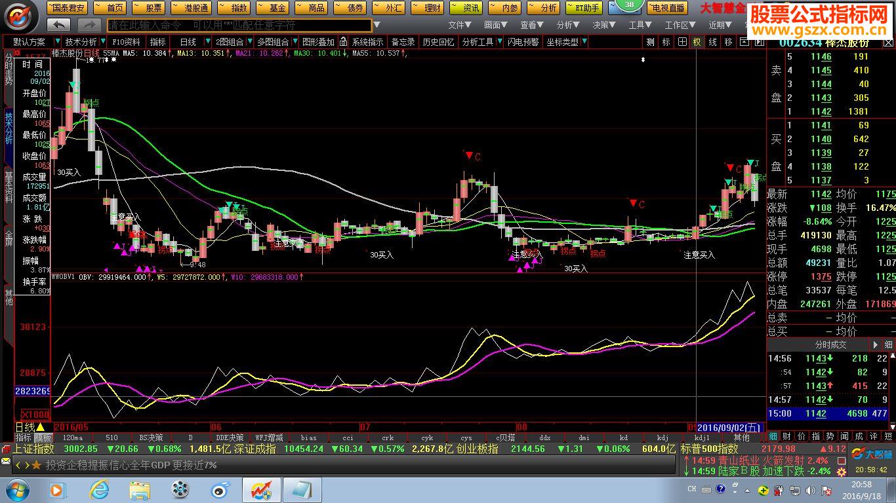Click the 股票 navigation button
Viewport: 896px width, 503px height.
(x=149, y=8)
